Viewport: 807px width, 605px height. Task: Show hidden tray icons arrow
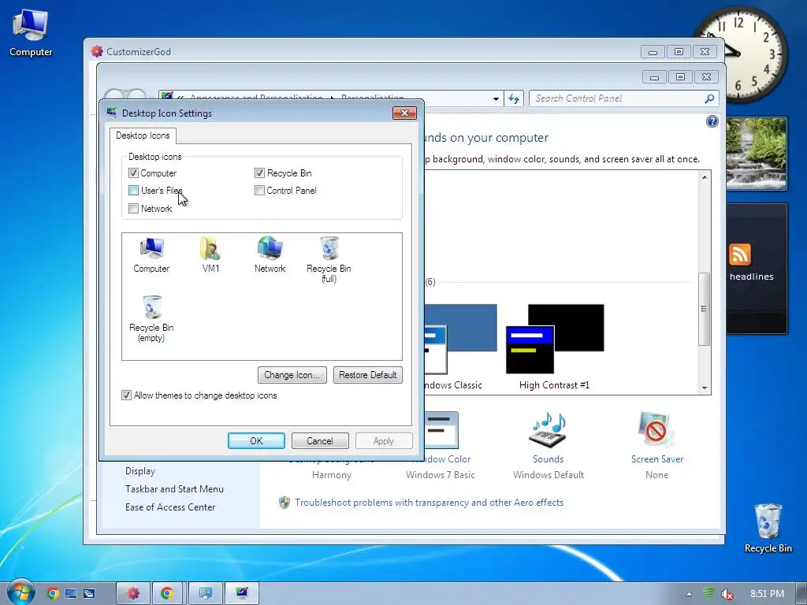point(689,594)
